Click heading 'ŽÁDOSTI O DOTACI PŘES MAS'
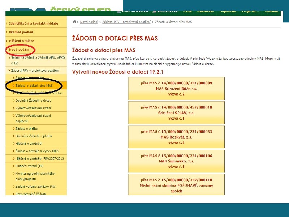This screenshot has height=217, width=289. tap(115, 38)
